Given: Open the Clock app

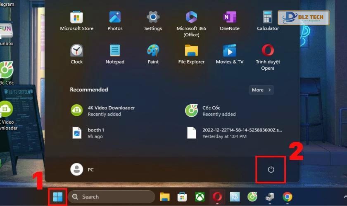Looking at the screenshot, I should coord(76,54).
